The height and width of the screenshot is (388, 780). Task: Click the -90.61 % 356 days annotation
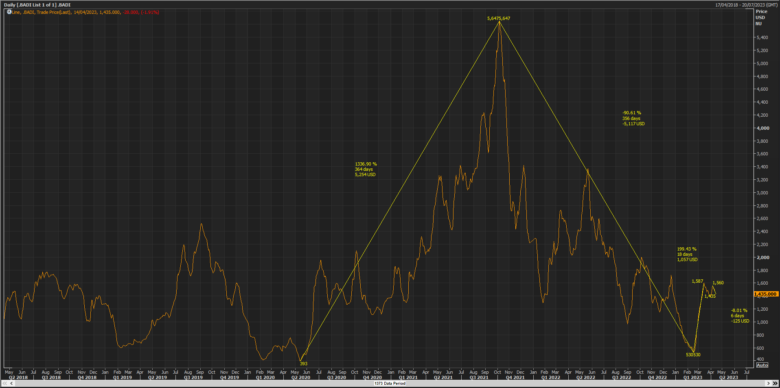(633, 118)
